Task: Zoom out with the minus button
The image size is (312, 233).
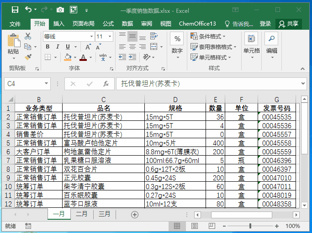Action: 224,226
